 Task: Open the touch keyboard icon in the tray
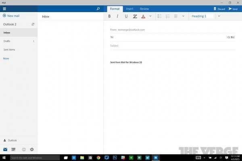pos(198,158)
